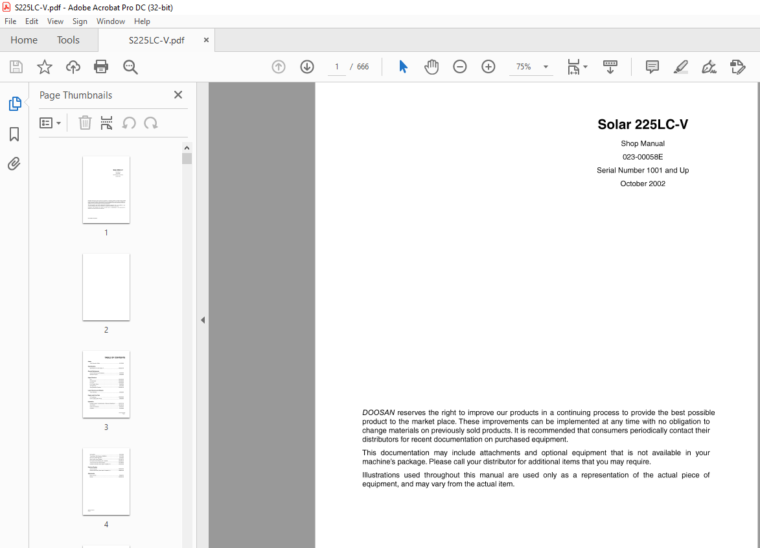Click the scrolling mode read icon
The width and height of the screenshot is (760, 548).
pos(610,67)
